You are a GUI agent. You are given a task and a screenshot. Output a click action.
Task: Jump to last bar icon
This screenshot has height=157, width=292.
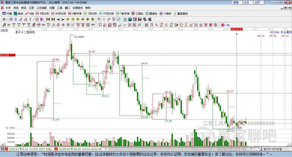pos(53,19)
